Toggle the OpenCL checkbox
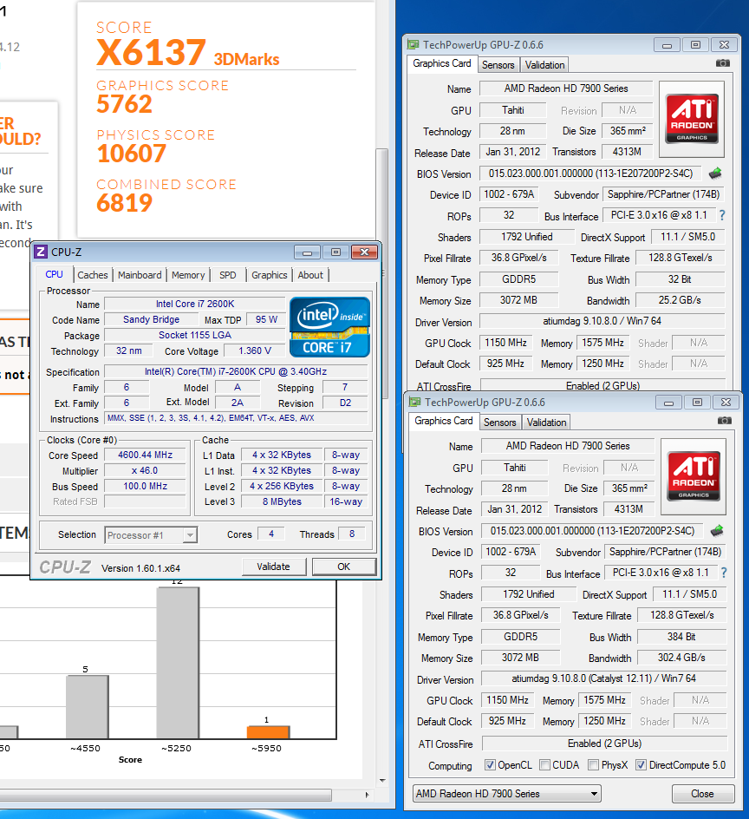Image resolution: width=749 pixels, height=819 pixels. point(490,764)
